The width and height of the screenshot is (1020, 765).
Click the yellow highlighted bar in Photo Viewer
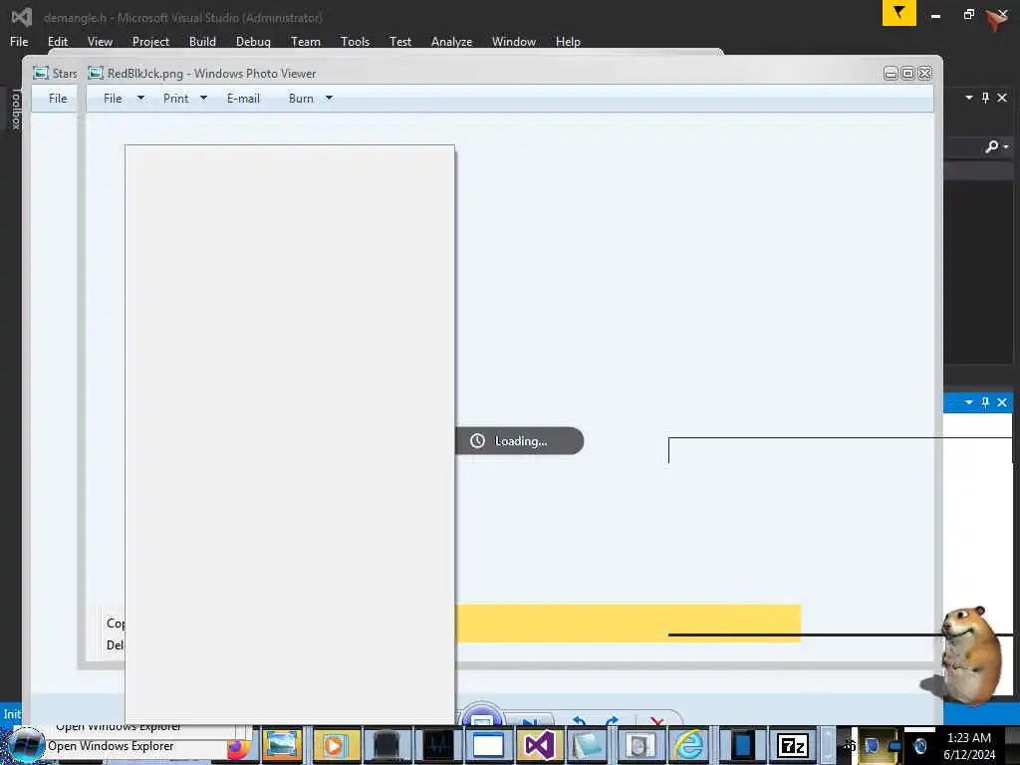point(628,624)
